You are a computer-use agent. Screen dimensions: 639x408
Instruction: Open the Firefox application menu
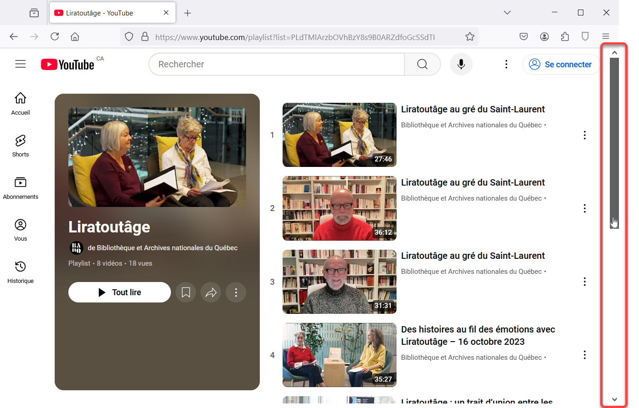tap(606, 36)
